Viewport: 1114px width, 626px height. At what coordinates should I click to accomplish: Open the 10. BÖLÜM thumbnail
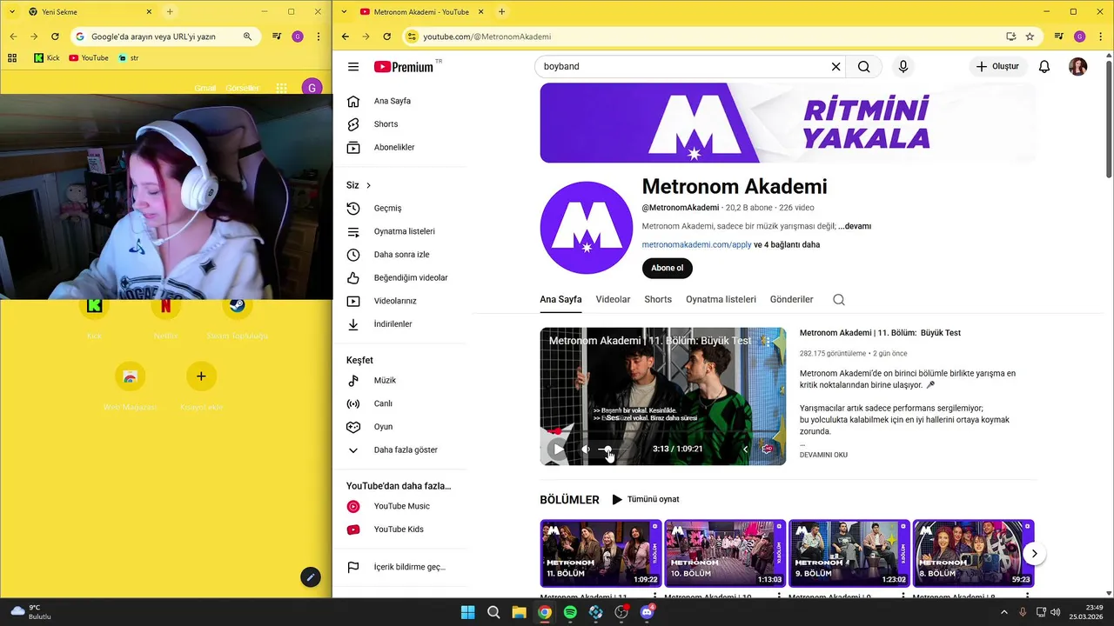(725, 553)
